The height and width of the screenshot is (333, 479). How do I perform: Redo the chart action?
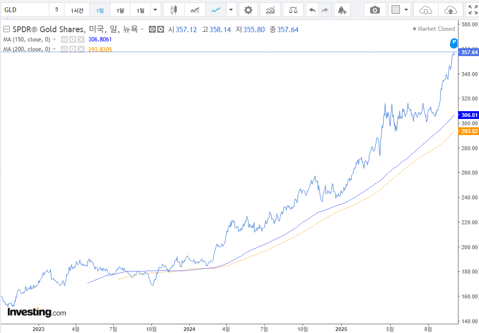(325, 10)
